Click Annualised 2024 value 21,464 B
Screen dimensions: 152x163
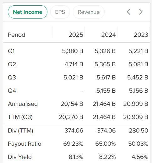point(104,104)
